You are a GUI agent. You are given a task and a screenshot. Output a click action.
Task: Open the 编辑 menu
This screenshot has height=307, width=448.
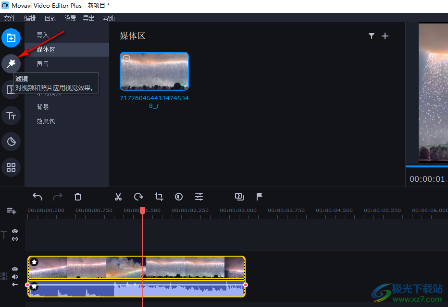30,18
